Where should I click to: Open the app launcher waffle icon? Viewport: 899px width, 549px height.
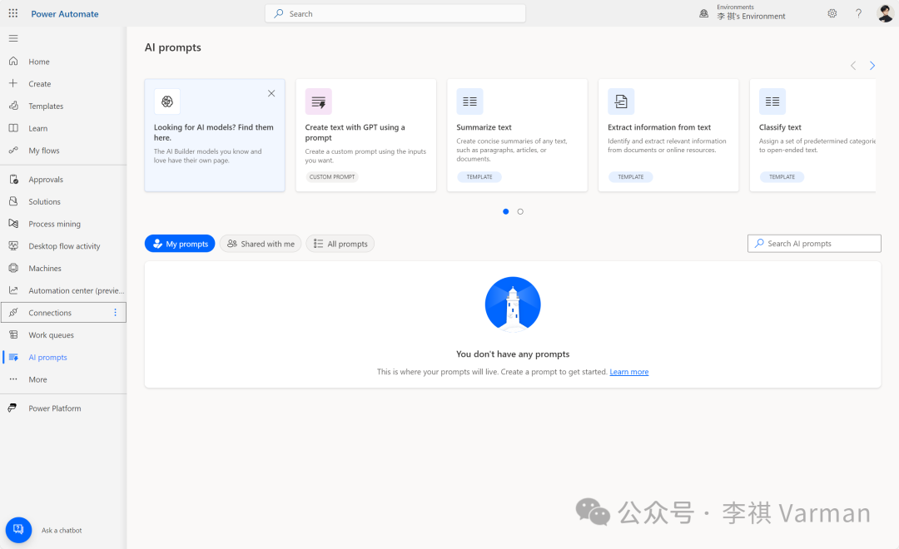click(13, 13)
